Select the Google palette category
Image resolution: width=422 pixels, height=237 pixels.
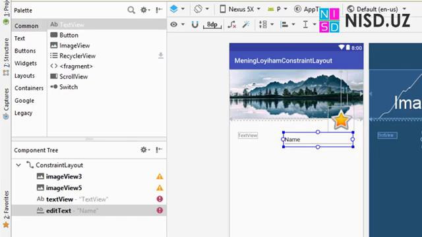point(29,101)
